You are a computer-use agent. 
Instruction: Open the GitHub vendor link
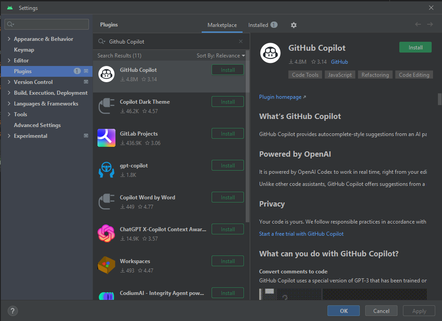340,62
